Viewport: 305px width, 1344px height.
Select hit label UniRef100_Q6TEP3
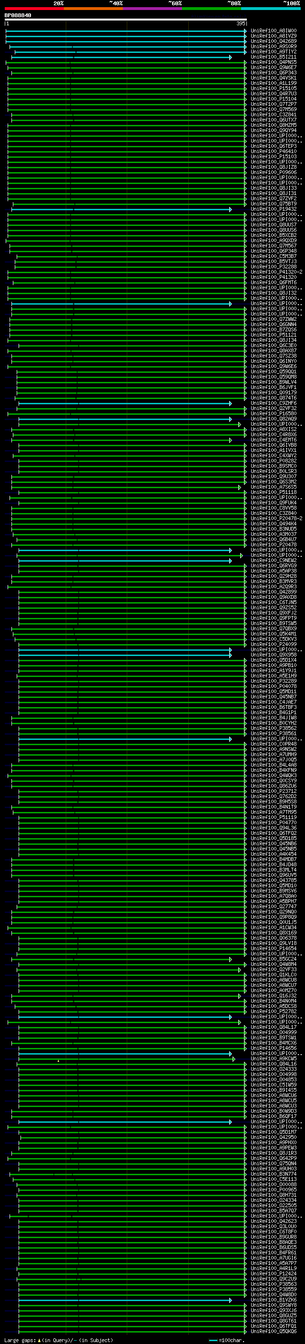pyautogui.click(x=274, y=147)
